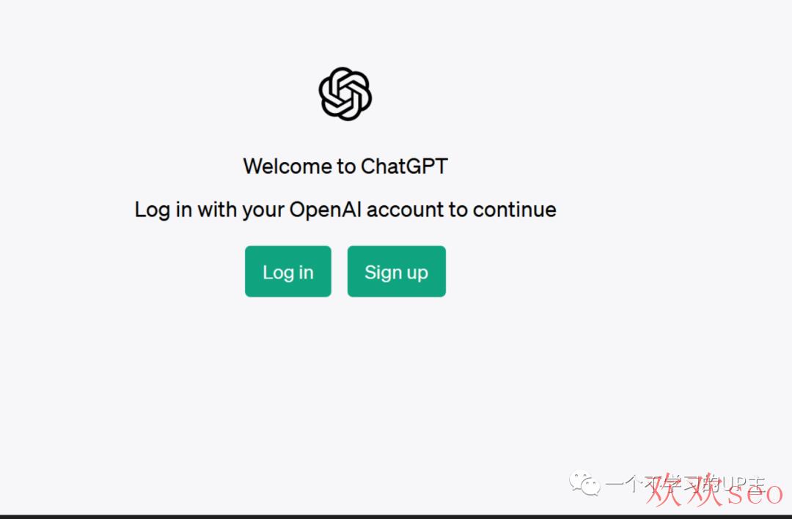The height and width of the screenshot is (519, 792).
Task: Click the word "OpenAI" in the subtitle
Action: [x=326, y=210]
